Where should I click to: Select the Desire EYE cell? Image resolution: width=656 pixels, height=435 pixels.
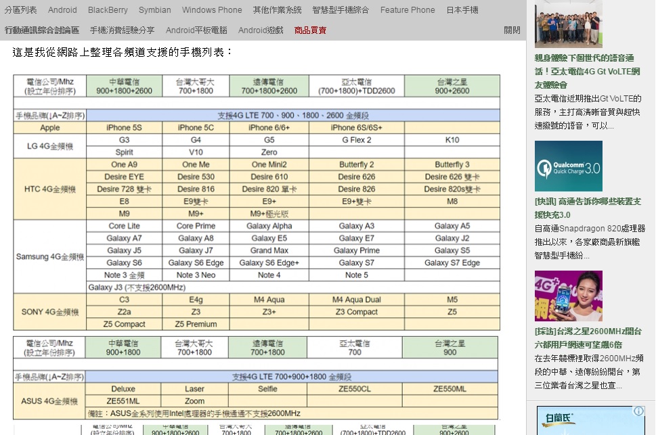[x=125, y=177]
